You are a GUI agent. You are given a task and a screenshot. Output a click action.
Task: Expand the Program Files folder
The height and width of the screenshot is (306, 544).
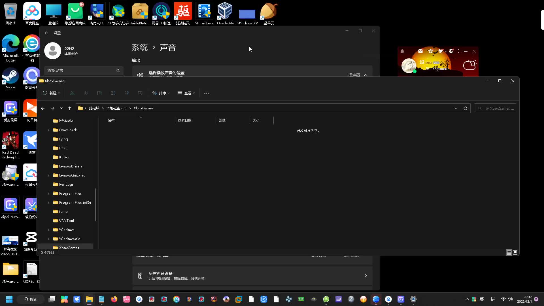click(x=48, y=193)
